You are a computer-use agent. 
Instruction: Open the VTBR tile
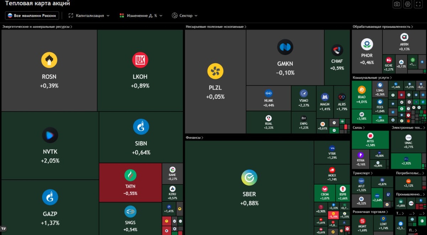point(332,152)
